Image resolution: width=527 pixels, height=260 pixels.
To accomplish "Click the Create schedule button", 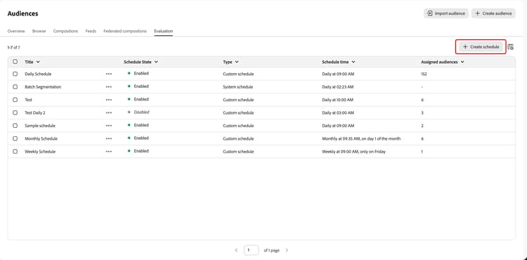I will pyautogui.click(x=481, y=47).
